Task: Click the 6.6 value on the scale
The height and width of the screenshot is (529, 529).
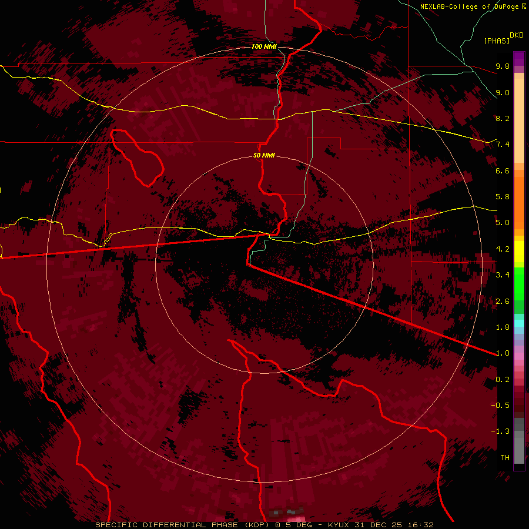Action: click(x=503, y=170)
